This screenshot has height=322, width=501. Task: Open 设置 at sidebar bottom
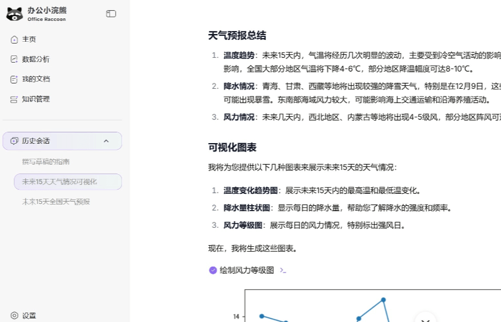click(29, 315)
